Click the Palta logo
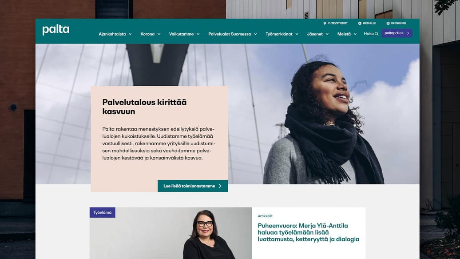This screenshot has width=460, height=259. [56, 30]
